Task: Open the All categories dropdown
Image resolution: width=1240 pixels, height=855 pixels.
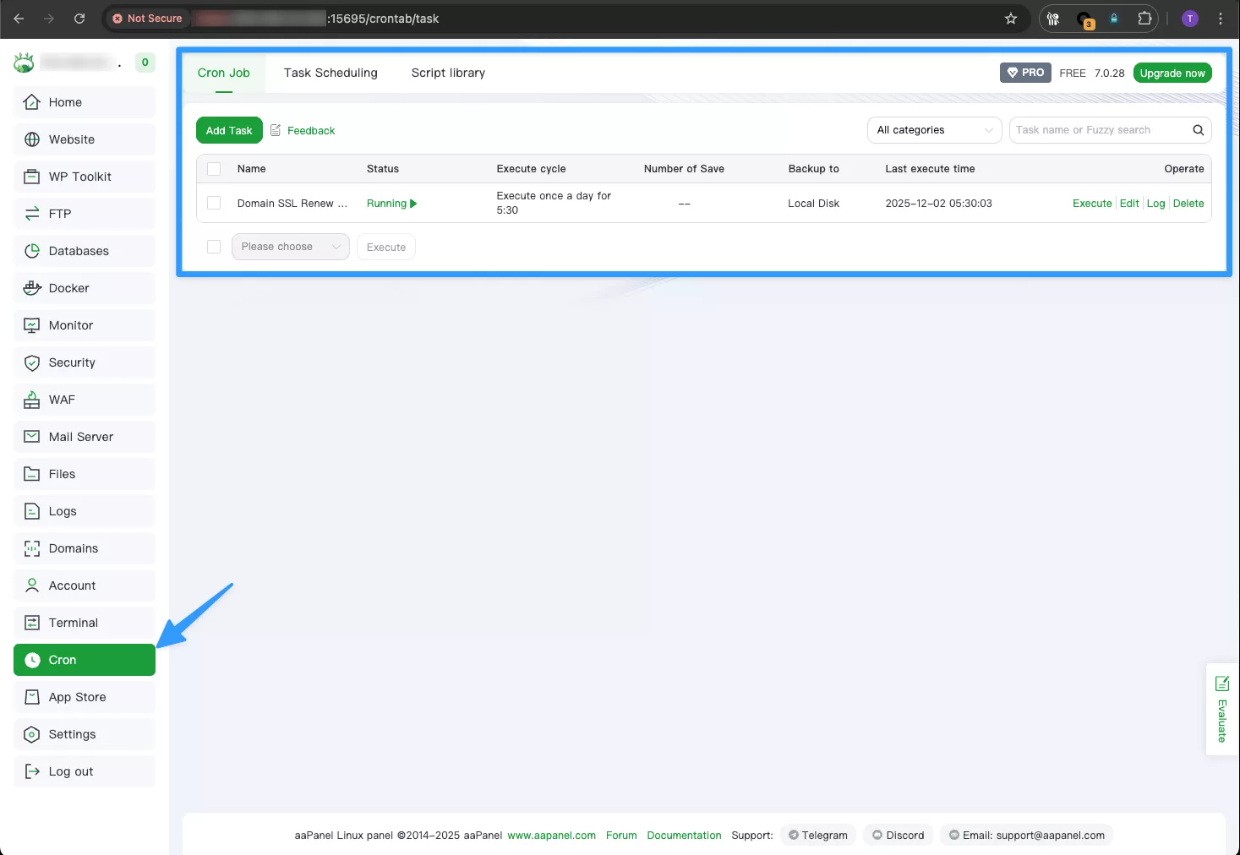Action: click(934, 130)
